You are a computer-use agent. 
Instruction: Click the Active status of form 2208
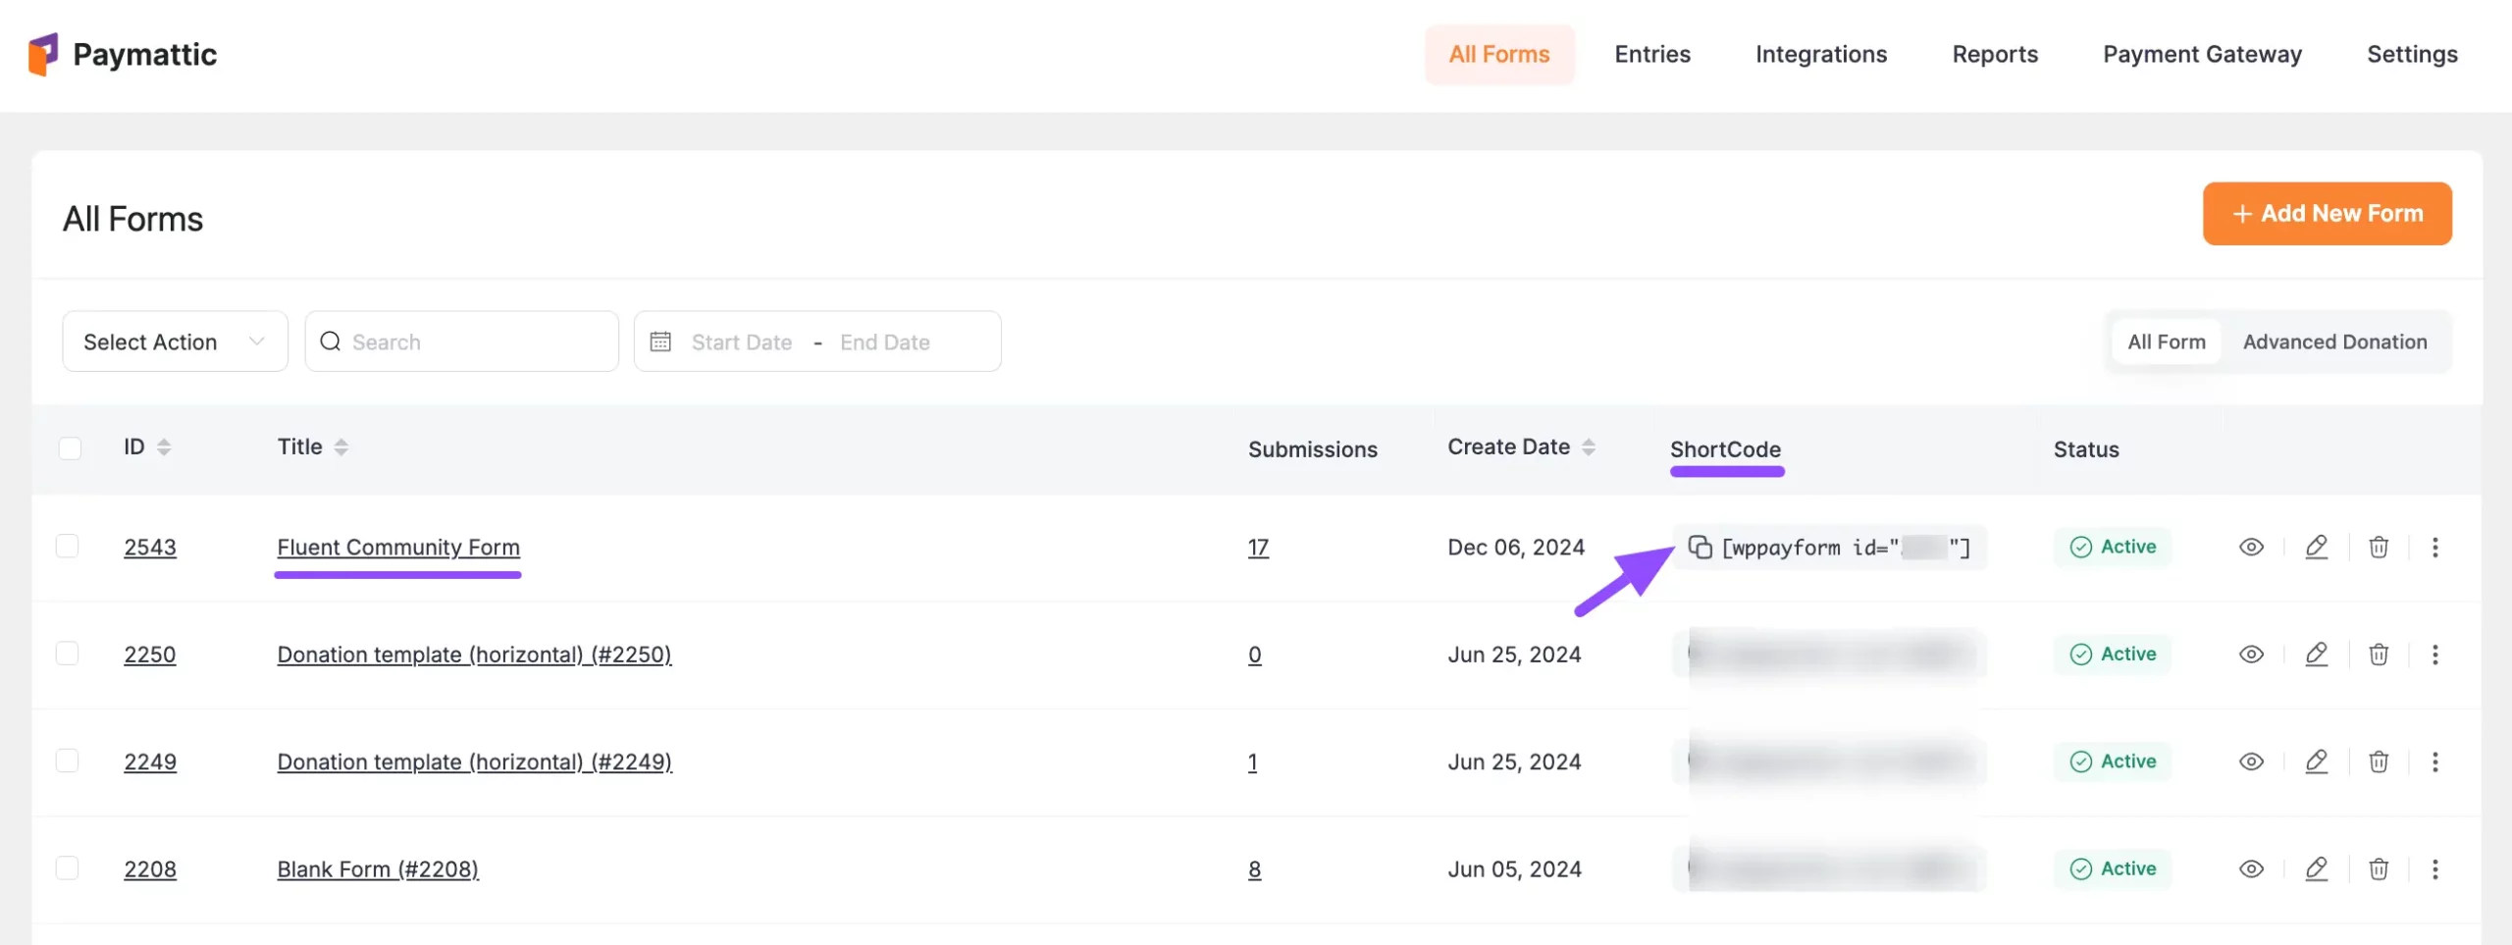point(2113,868)
